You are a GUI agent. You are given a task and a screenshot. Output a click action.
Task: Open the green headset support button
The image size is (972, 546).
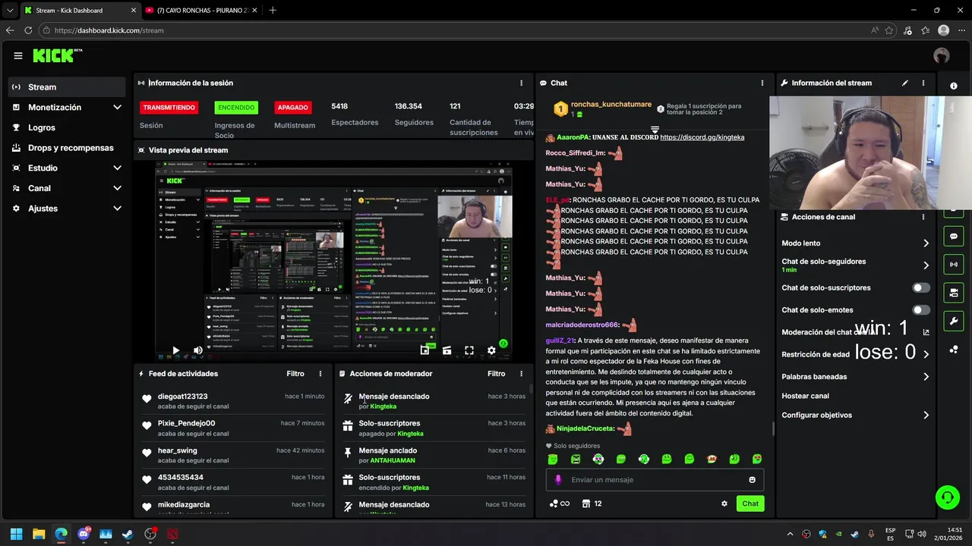tap(948, 497)
